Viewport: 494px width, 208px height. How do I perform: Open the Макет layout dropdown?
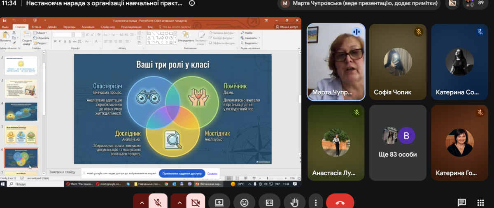(41, 32)
